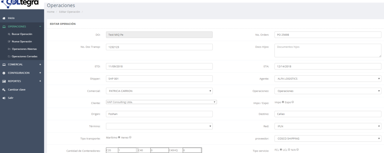Click the DO field Test MIQ Pe
Viewport: 384px width, 153px height.
159,35
